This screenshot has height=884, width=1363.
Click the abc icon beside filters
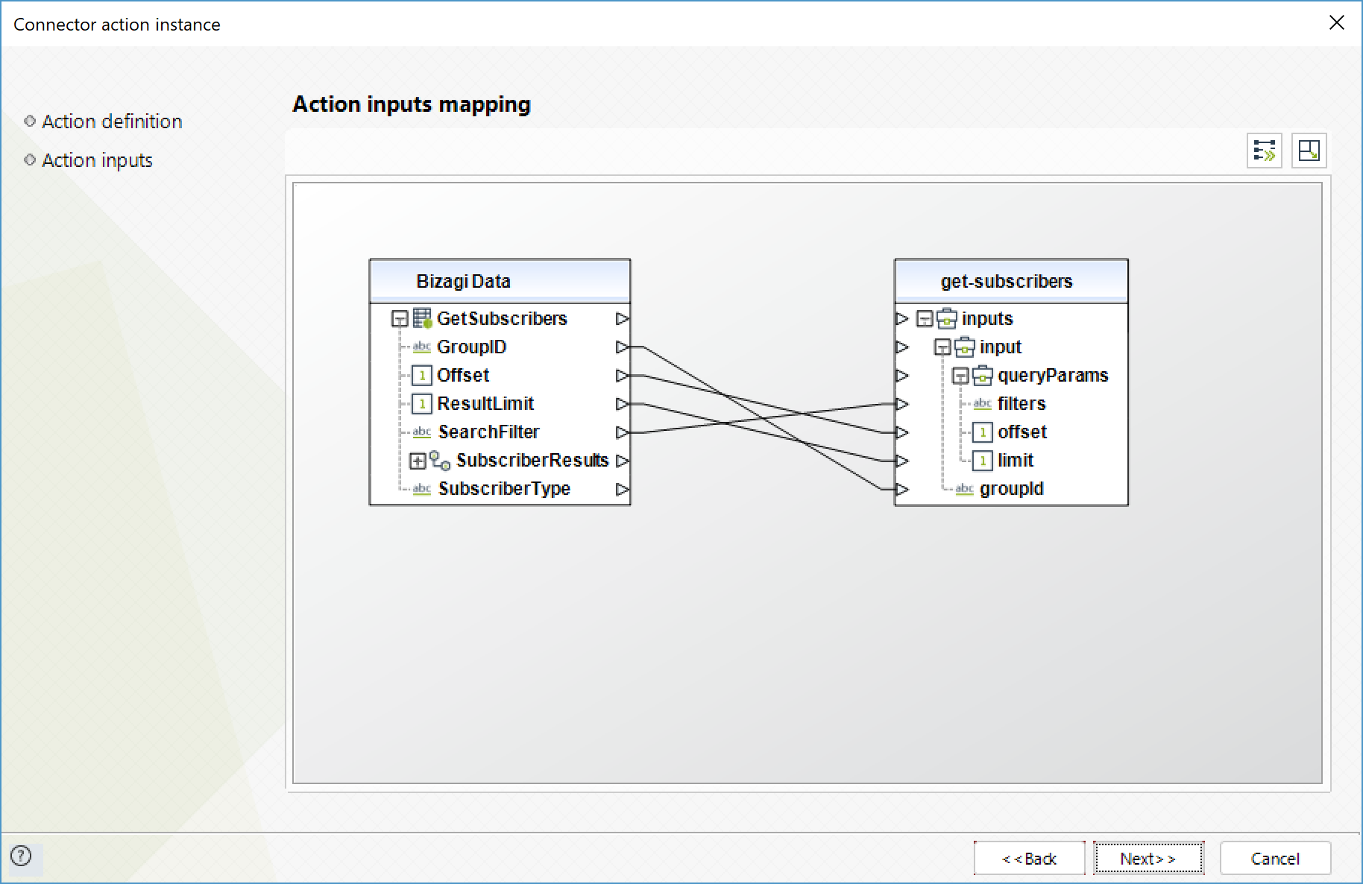983,403
